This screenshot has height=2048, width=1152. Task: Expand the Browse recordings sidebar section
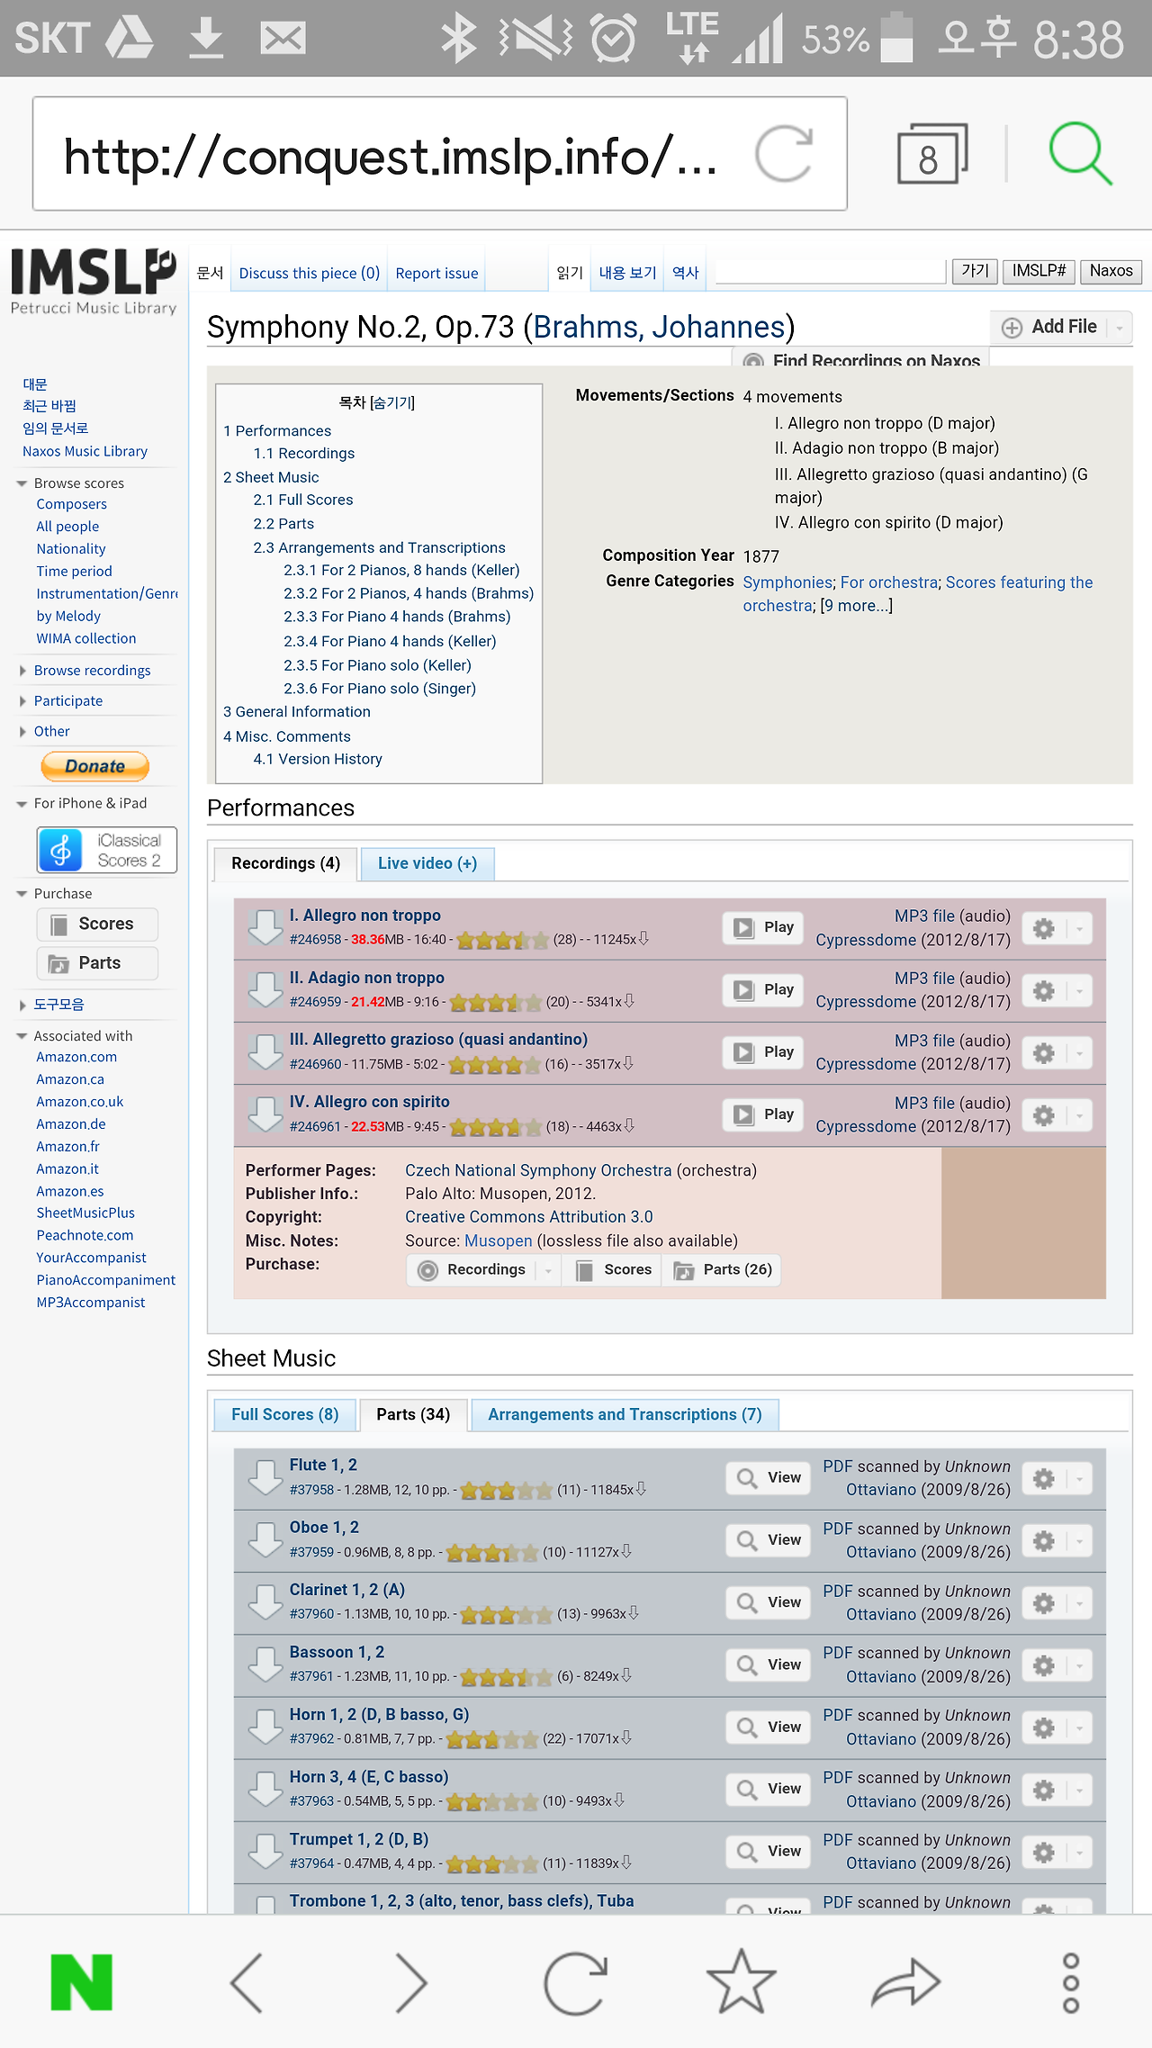click(22, 671)
